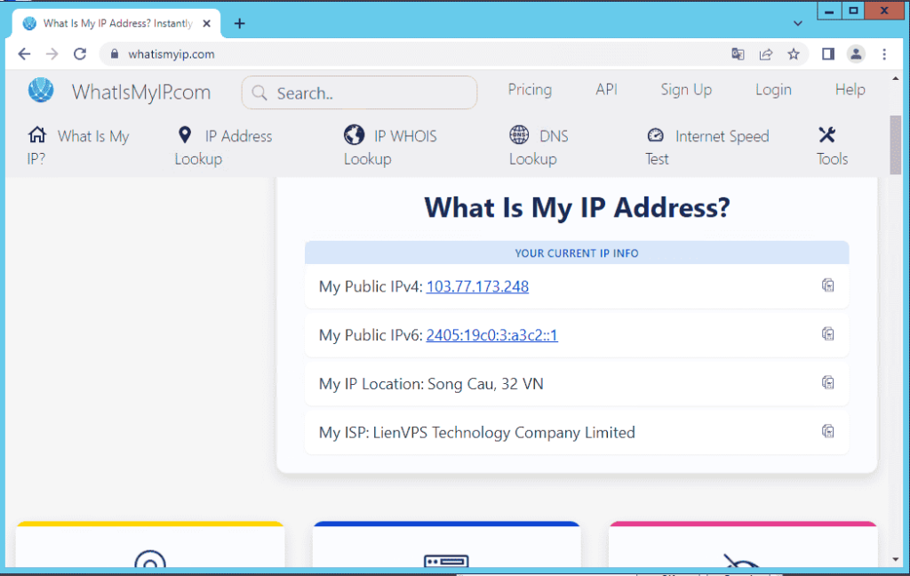Screen dimensions: 910x576
Task: Open the Chrome profile avatar menu
Action: click(x=856, y=54)
